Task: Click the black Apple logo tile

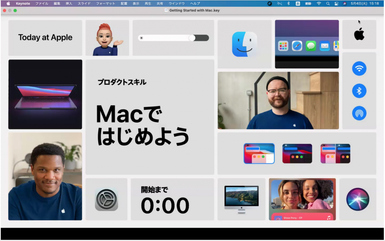Action: 359,34
